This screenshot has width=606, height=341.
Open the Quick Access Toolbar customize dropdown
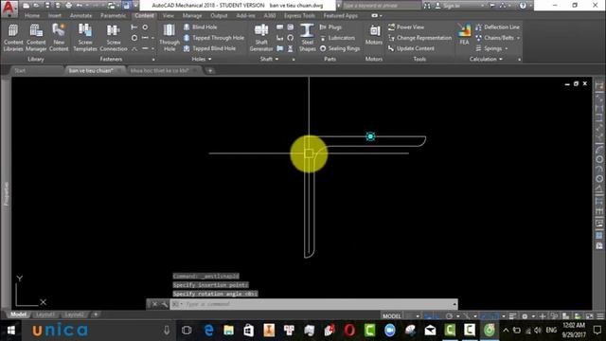coord(135,6)
